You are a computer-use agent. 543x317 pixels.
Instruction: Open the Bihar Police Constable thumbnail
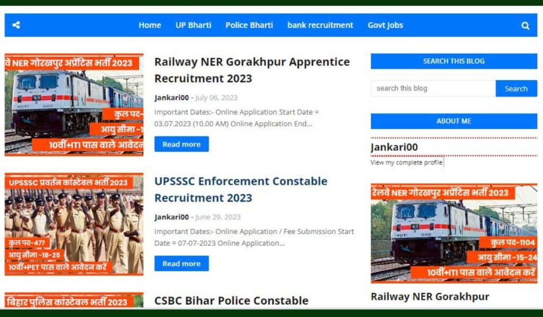pyautogui.click(x=74, y=300)
